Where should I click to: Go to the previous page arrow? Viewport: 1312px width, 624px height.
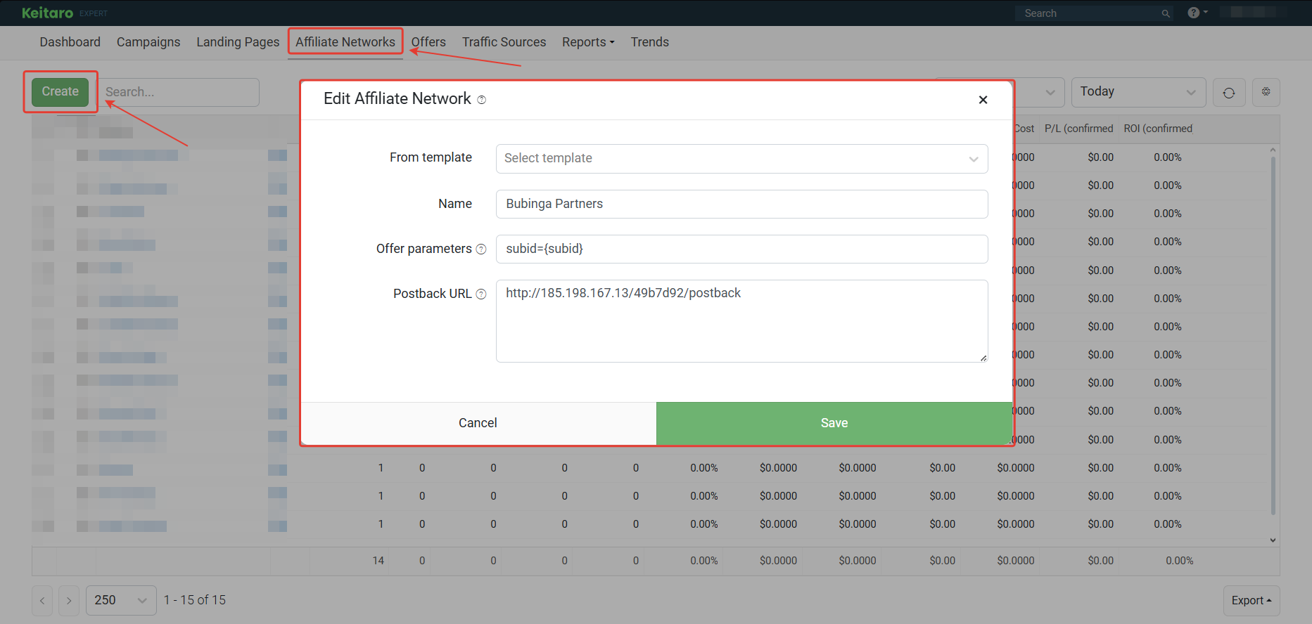click(42, 601)
